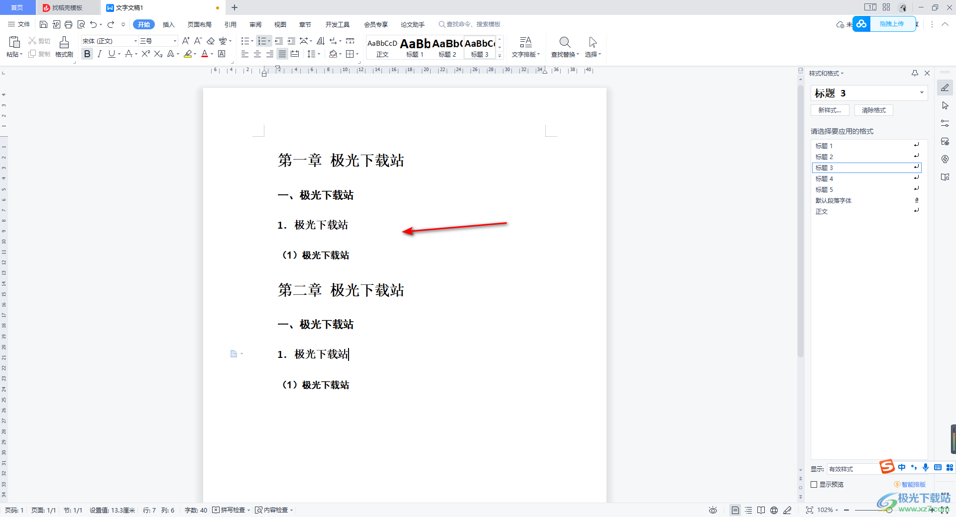
Task: Toggle Italic formatting
Action: click(100, 54)
